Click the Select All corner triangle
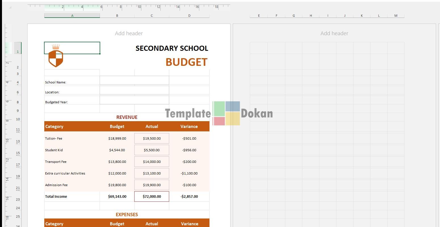Screen dimensions: 440x227 (10, 7)
